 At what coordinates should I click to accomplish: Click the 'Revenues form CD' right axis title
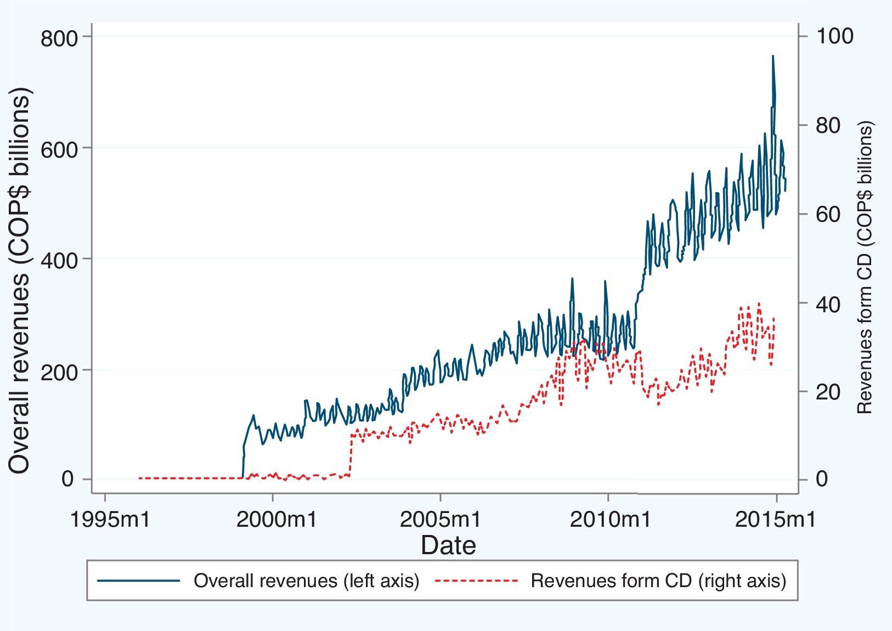(865, 268)
